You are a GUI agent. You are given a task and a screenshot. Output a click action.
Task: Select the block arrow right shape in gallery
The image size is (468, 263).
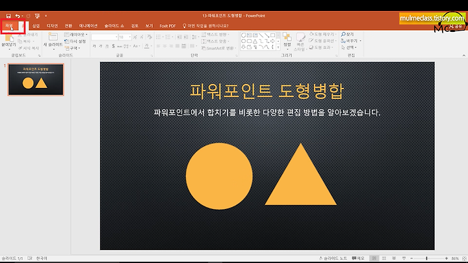(273, 41)
